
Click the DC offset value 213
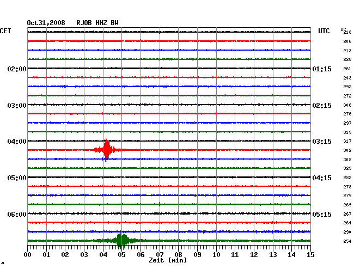click(347, 51)
